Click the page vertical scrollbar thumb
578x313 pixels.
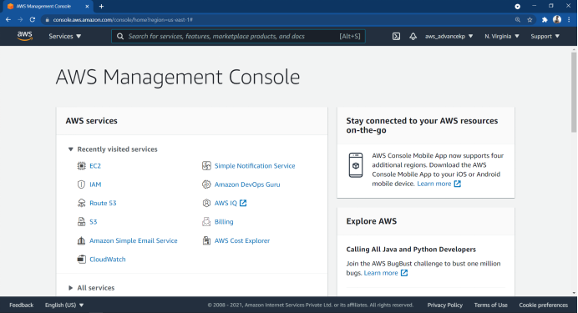coord(574,92)
